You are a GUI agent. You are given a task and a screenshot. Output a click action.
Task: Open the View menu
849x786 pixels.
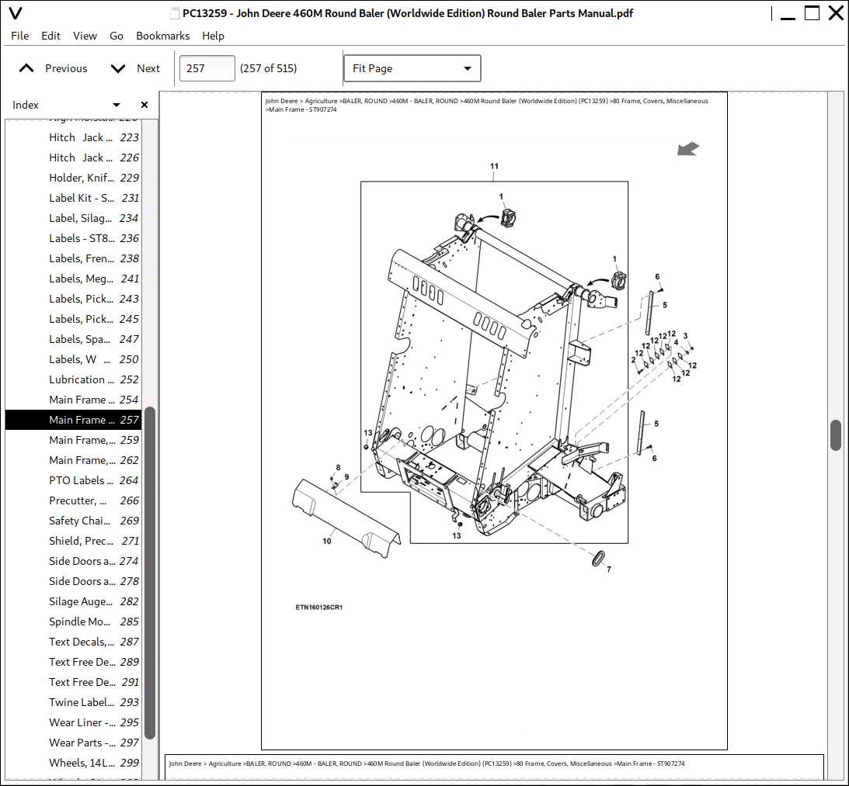click(x=85, y=36)
